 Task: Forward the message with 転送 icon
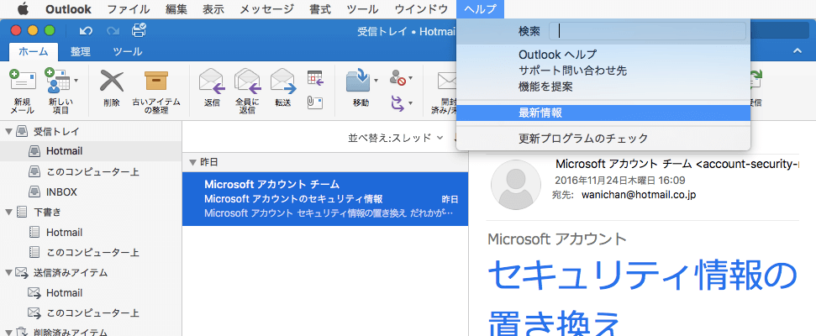(282, 81)
